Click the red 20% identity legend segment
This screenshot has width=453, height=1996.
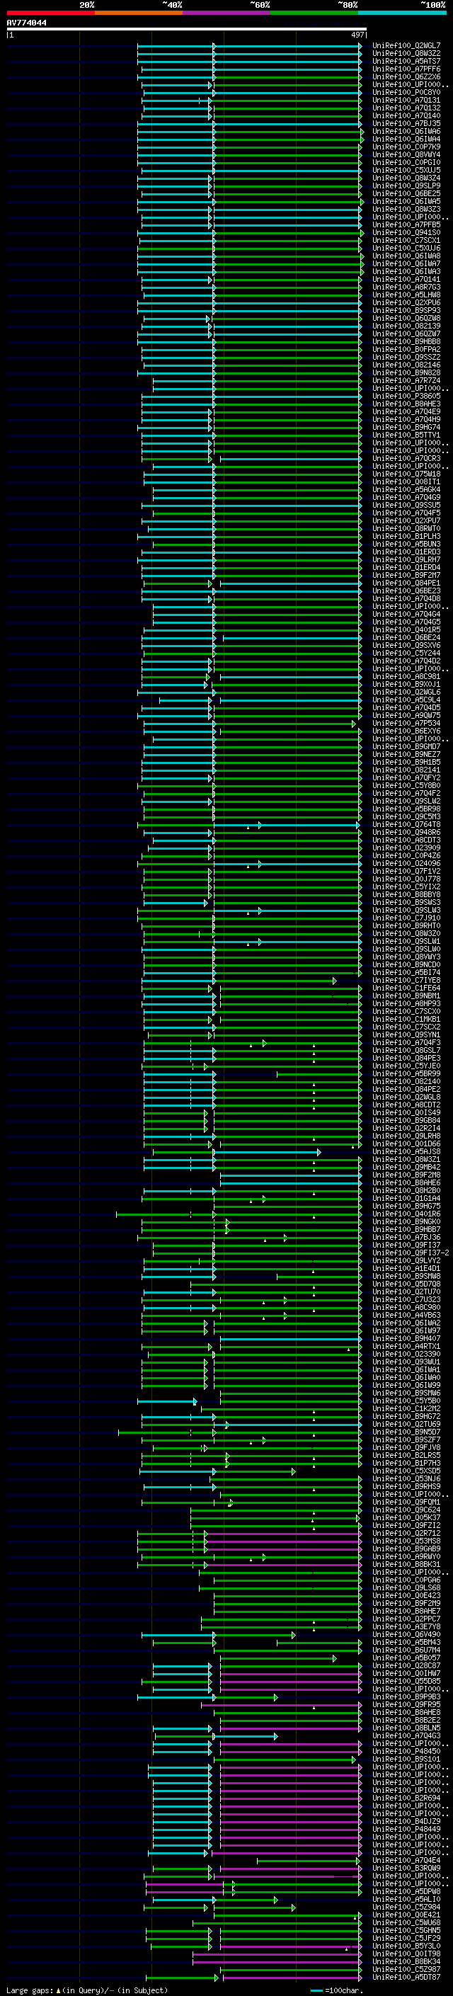point(50,13)
